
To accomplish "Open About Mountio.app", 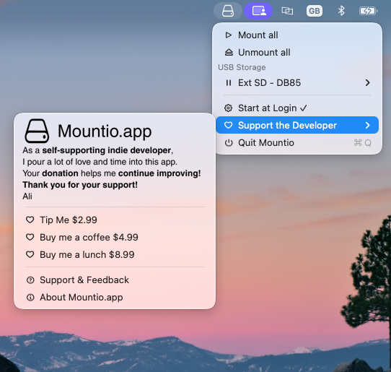I will [x=115, y=298].
